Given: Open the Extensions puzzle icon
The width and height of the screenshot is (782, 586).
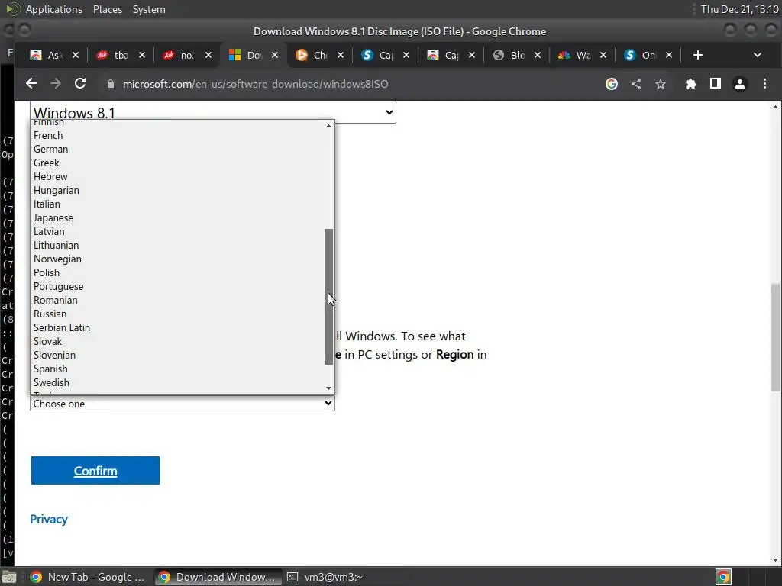Looking at the screenshot, I should 690,84.
